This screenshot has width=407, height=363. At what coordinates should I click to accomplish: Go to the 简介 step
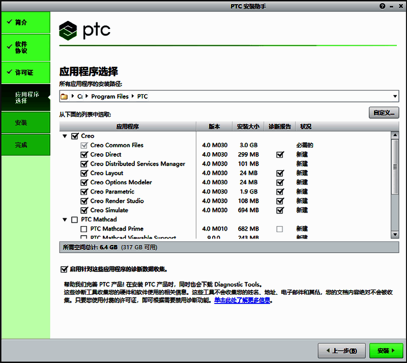[25, 22]
